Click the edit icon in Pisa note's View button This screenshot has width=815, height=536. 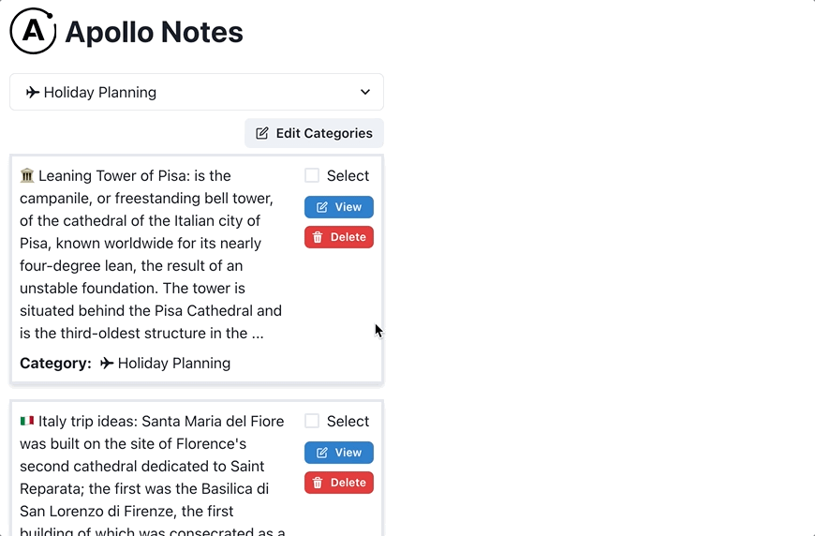point(321,207)
